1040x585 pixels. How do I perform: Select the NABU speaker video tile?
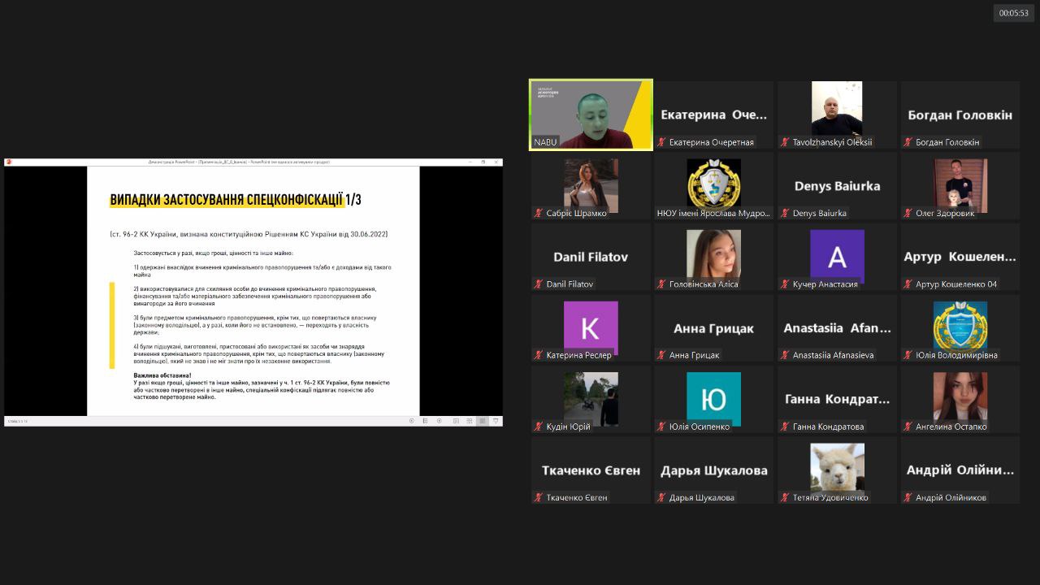[x=591, y=115]
